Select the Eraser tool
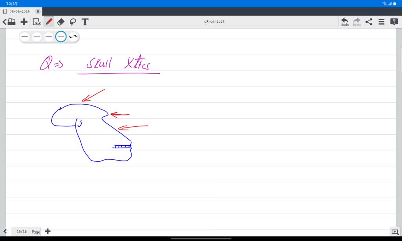The height and width of the screenshot is (241, 402). pos(61,22)
